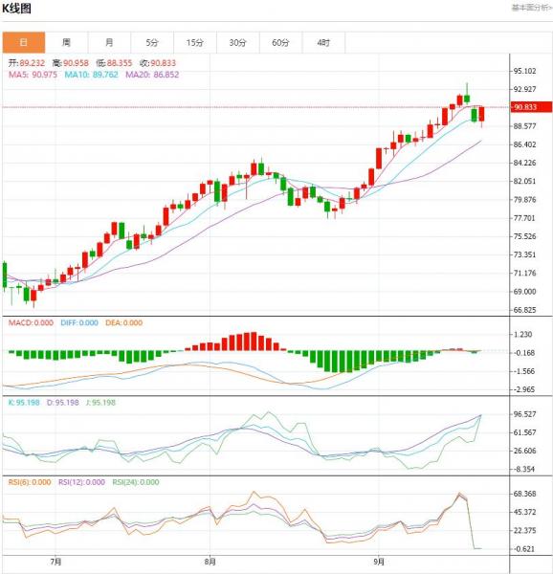Open the 30分 timeframe tab
Viewport: 553px width, 574px height.
(x=238, y=42)
